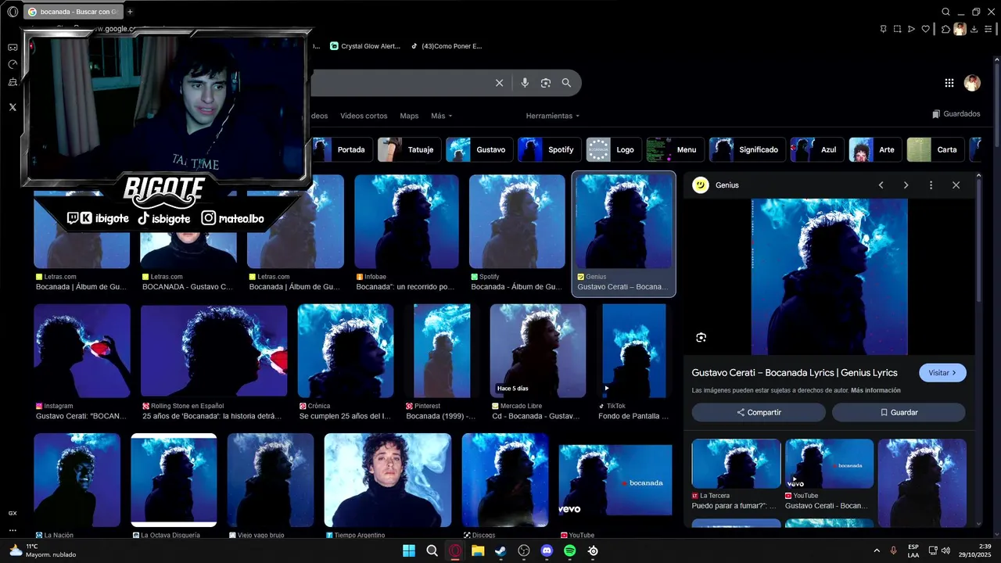Open Opera player arrow icon in toolbar

coord(911,29)
